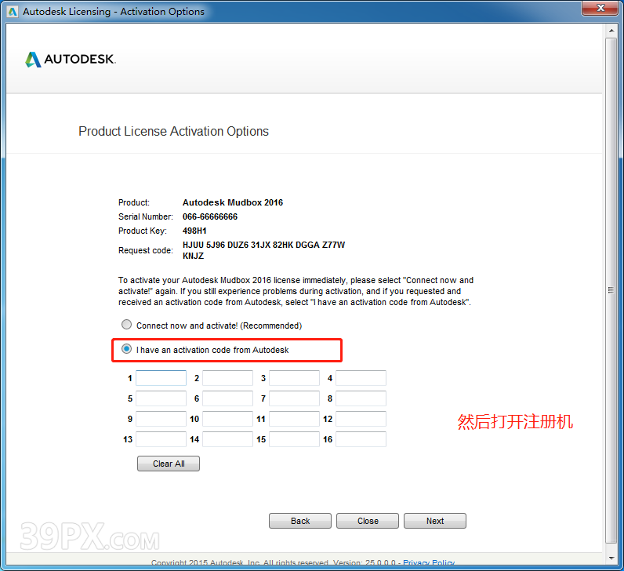624x571 pixels.
Task: Select activation code field 13
Action: coord(161,439)
